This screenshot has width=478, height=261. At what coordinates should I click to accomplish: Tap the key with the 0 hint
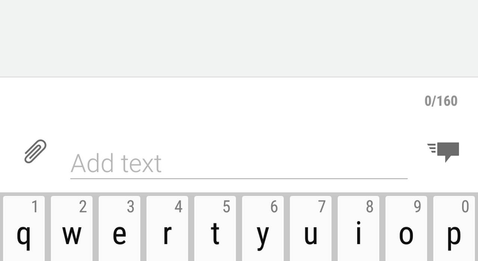454,228
